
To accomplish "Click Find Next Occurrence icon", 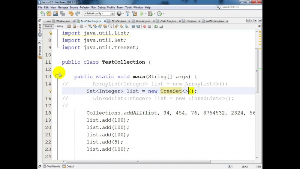I will tap(100, 26).
